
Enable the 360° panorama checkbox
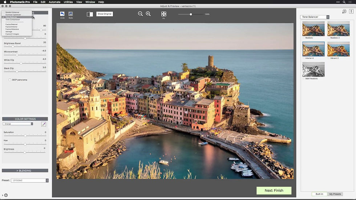click(10, 80)
